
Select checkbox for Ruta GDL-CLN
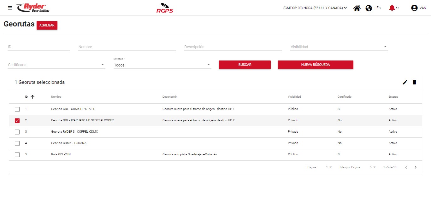click(17, 155)
